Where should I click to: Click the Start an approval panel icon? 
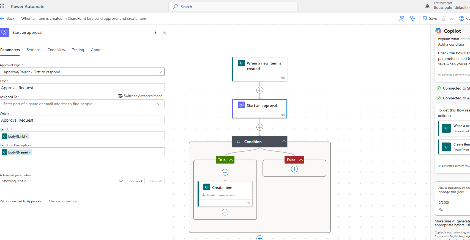click(4, 32)
